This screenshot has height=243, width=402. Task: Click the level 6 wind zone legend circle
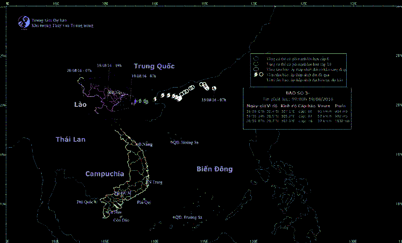pos(256,58)
